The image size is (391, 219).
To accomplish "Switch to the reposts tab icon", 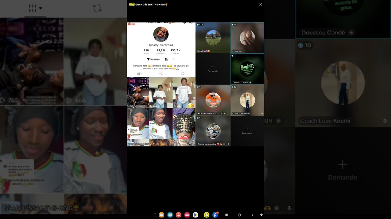I will pos(161,74).
